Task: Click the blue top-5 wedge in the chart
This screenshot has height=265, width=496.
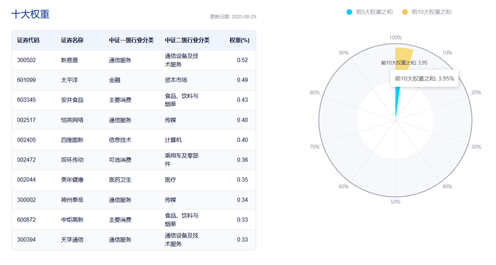Action: coord(396,105)
